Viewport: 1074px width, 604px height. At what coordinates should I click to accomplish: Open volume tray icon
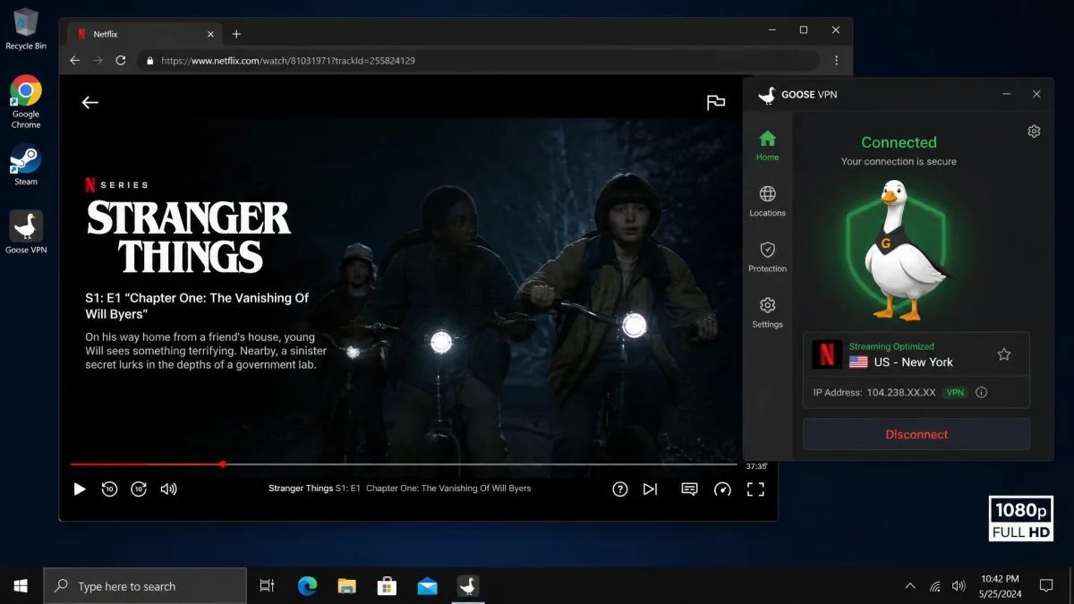[x=959, y=586]
